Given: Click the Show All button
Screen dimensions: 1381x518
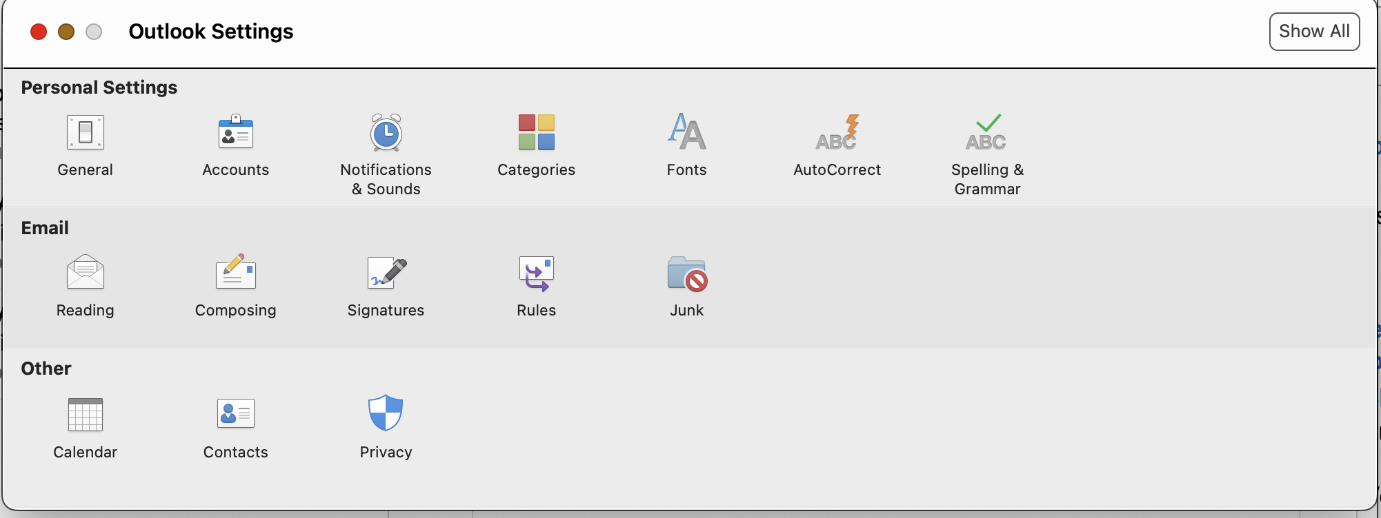Looking at the screenshot, I should click(1314, 32).
